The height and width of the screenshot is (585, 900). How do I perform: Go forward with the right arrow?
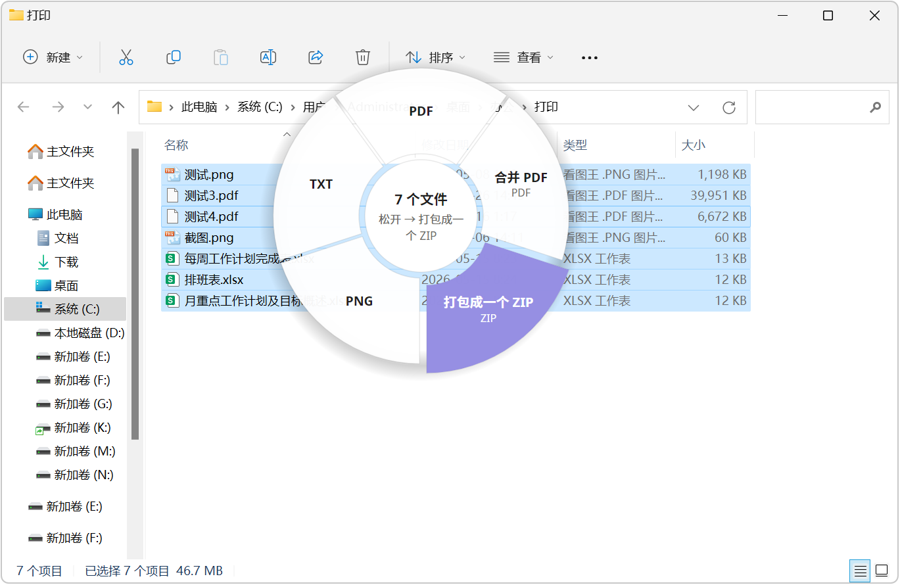[x=58, y=107]
